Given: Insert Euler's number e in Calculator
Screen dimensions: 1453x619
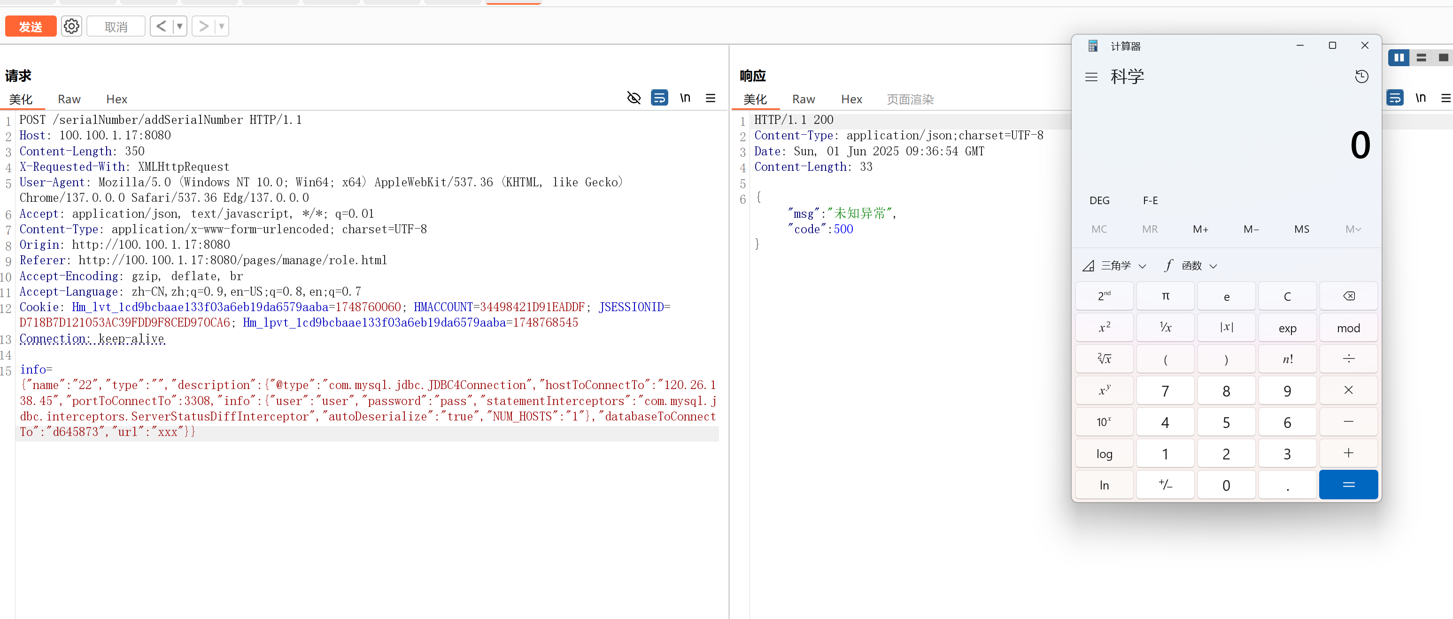Looking at the screenshot, I should coord(1226,297).
